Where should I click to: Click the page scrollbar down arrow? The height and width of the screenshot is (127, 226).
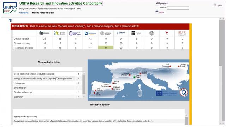click(x=224, y=123)
